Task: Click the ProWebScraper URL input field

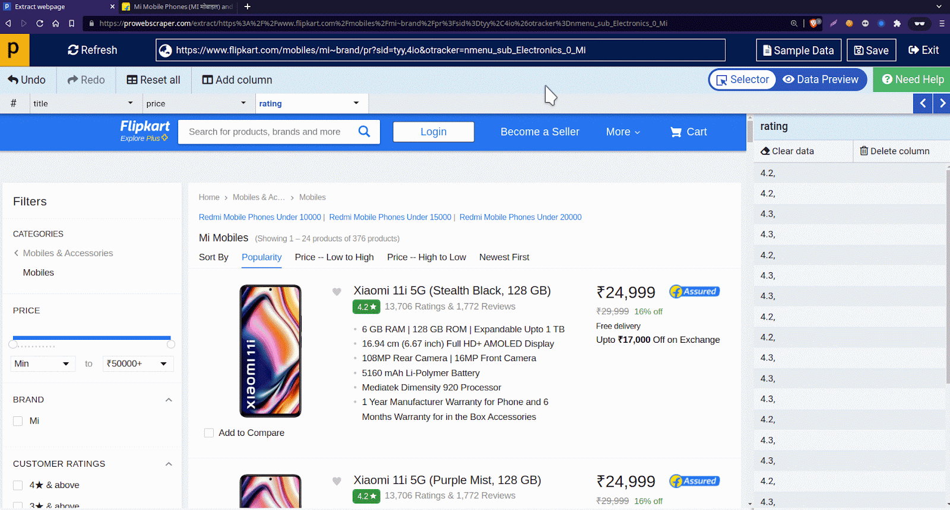Action: (441, 50)
